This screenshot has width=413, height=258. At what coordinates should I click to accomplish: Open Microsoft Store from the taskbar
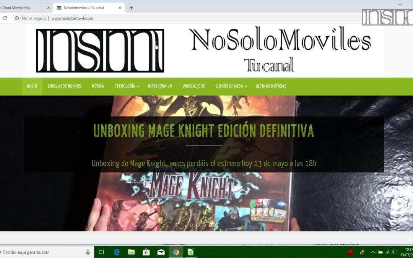click(x=146, y=252)
